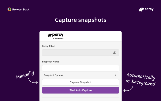Click the pencil edit icon for Percy Token
Image resolution: width=161 pixels, height=101 pixels.
click(x=114, y=53)
